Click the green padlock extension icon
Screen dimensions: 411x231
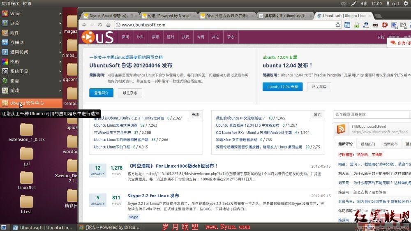click(356, 25)
